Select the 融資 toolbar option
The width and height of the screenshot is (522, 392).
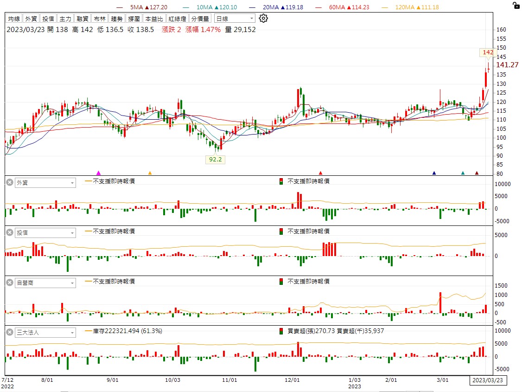[x=83, y=19]
